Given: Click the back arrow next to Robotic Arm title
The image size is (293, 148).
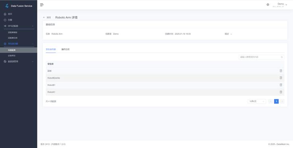Looking at the screenshot, I should [44, 18].
